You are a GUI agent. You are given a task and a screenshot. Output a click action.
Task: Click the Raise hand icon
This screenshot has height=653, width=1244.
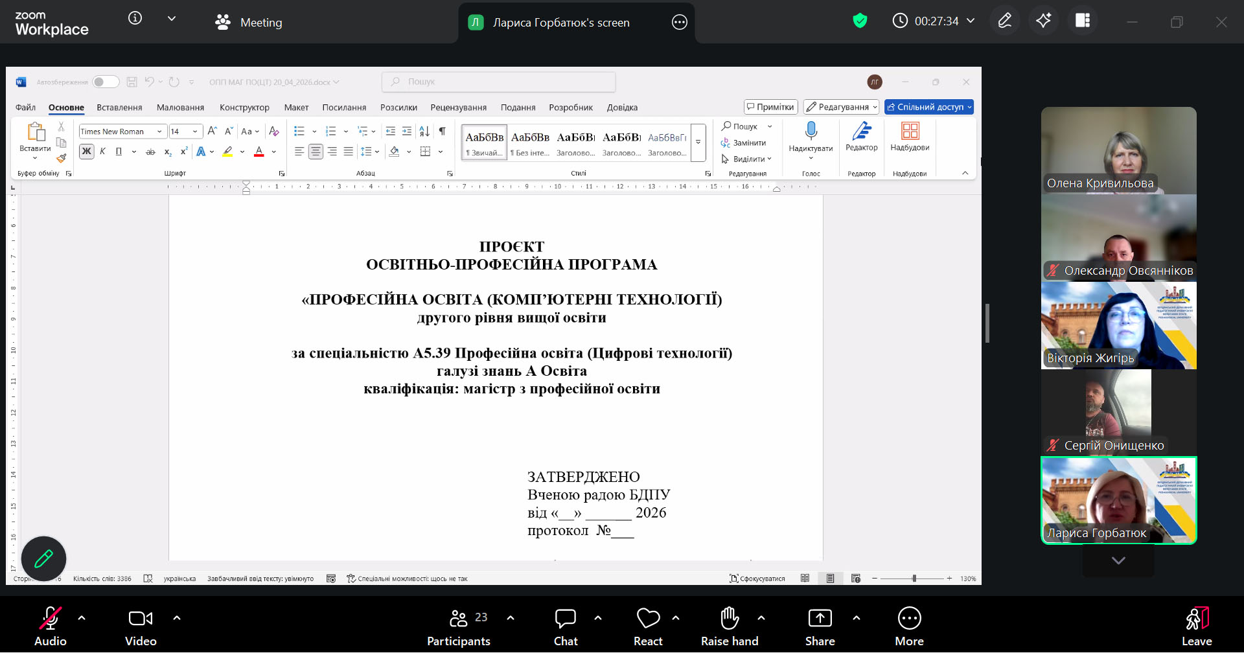[730, 619]
